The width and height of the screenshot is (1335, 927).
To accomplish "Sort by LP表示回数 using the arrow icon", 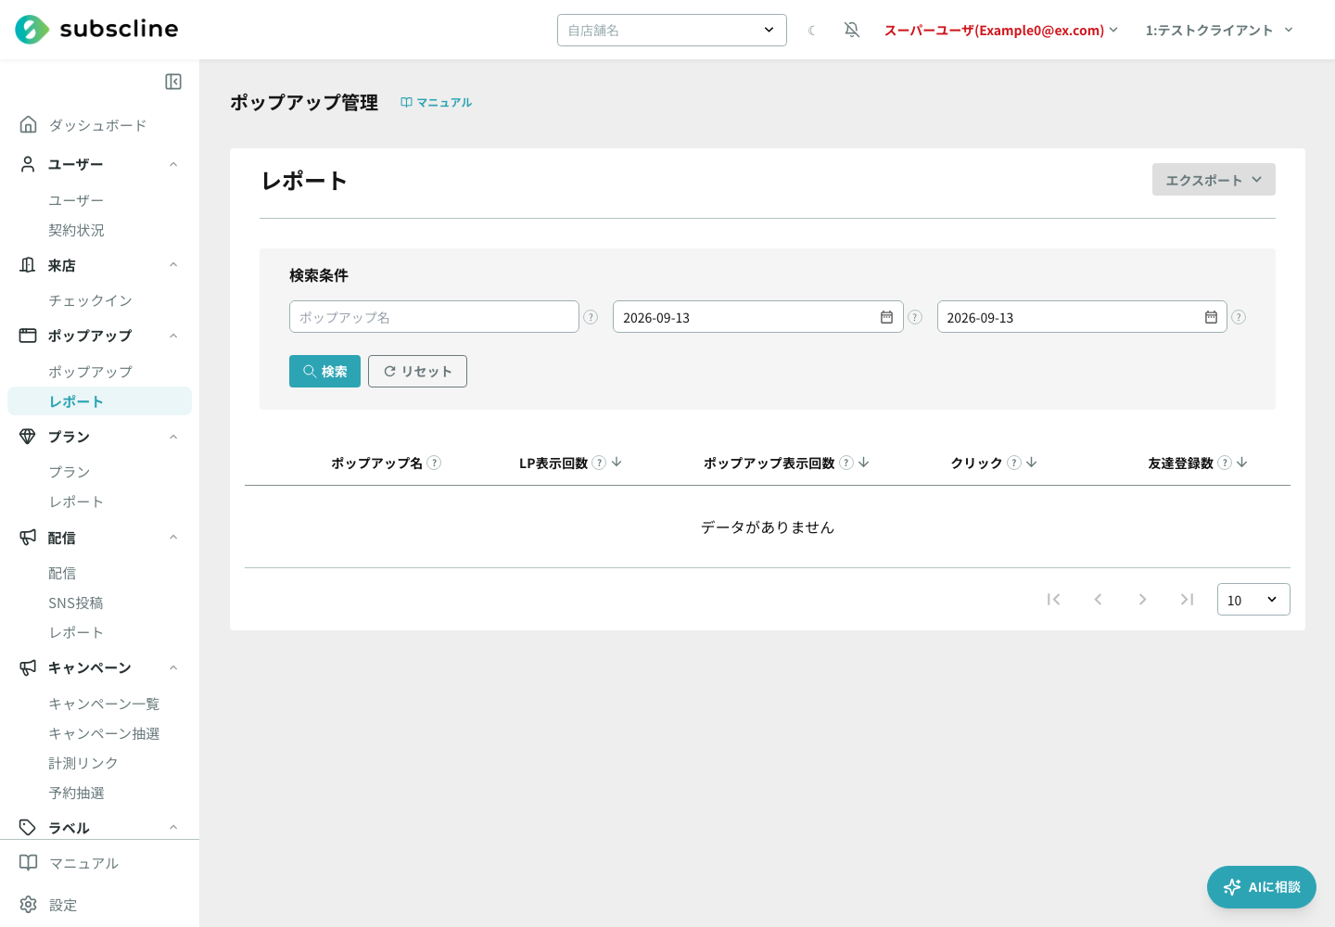I will point(617,462).
